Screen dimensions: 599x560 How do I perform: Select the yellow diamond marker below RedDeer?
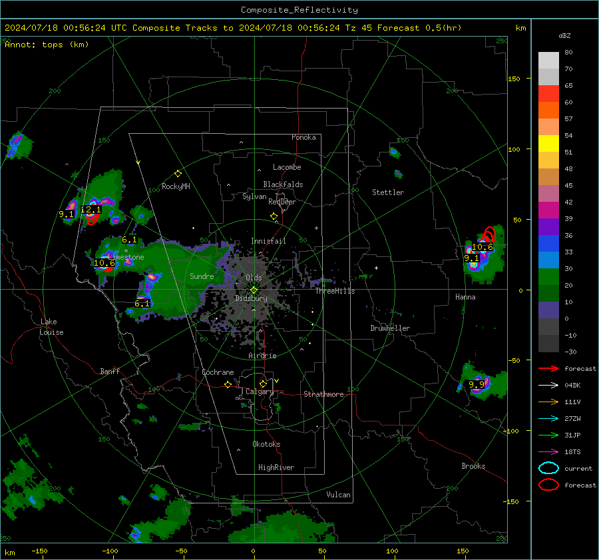(274, 216)
